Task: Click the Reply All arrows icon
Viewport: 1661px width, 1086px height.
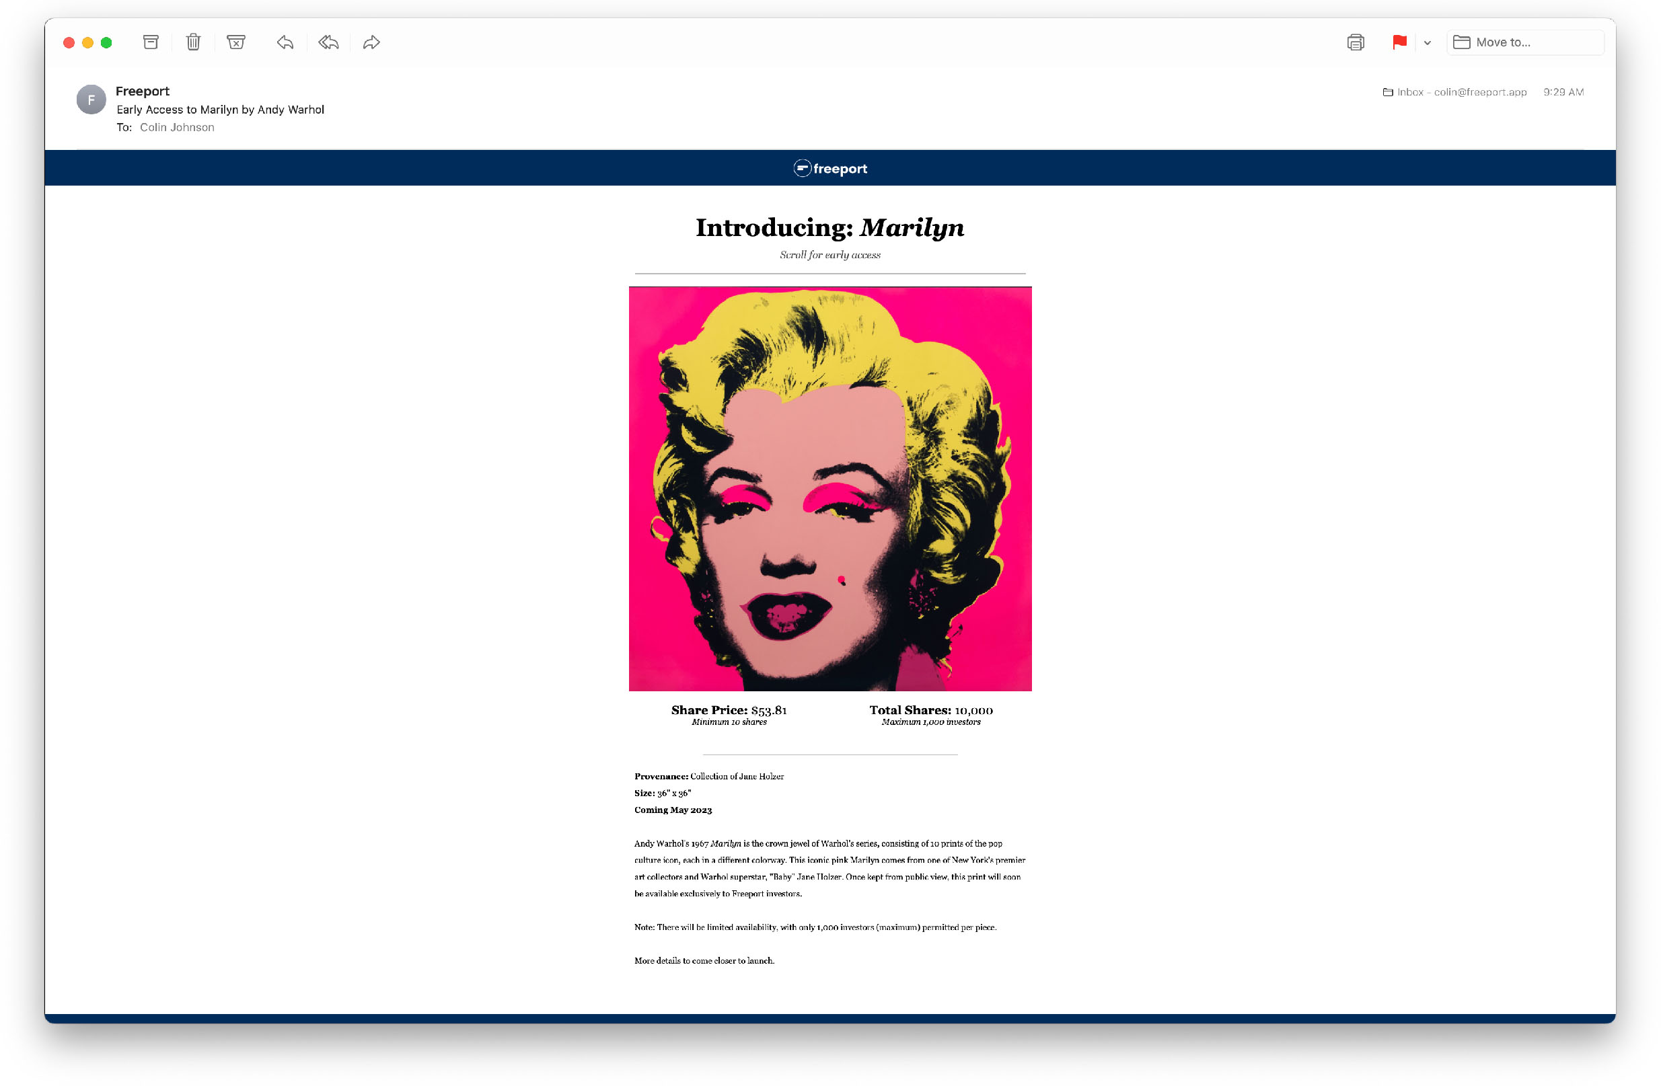Action: click(x=328, y=42)
